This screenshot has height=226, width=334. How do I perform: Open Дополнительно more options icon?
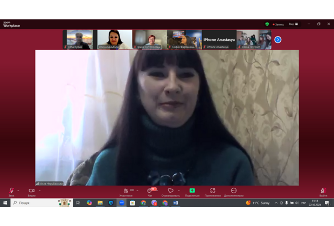(x=234, y=192)
